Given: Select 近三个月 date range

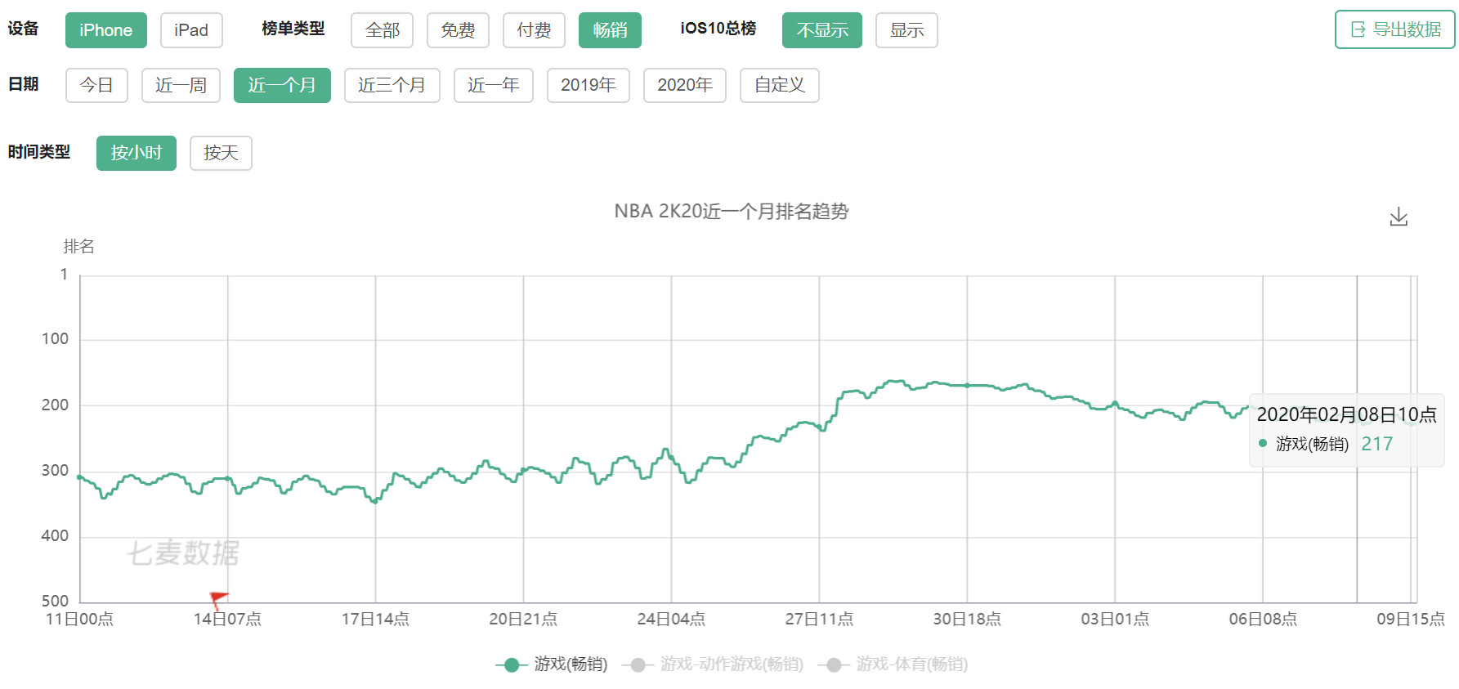Looking at the screenshot, I should [392, 85].
